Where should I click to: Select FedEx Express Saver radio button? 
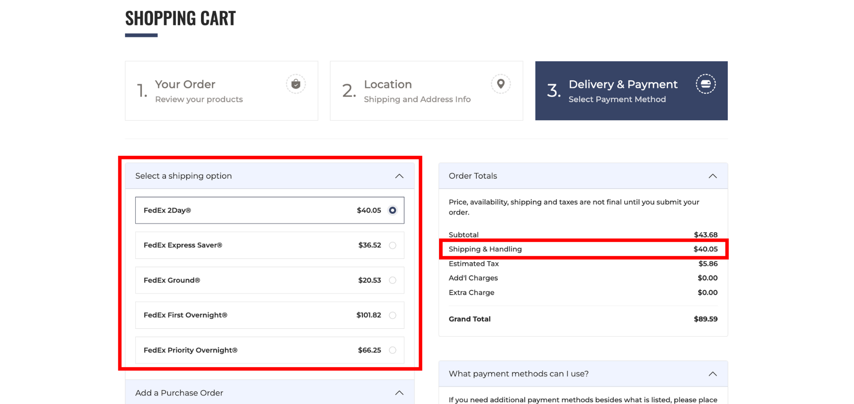click(392, 245)
